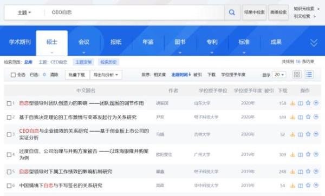Viewport: 325px width, 196px height.
Task: Read row 3 thesis online via book icon
Action: [x=300, y=134]
